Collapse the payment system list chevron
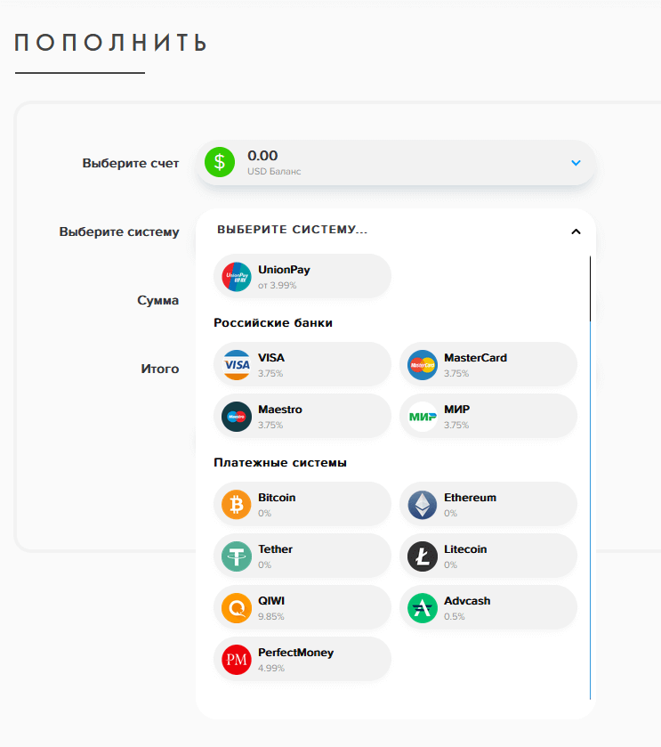The image size is (661, 747). (x=576, y=231)
